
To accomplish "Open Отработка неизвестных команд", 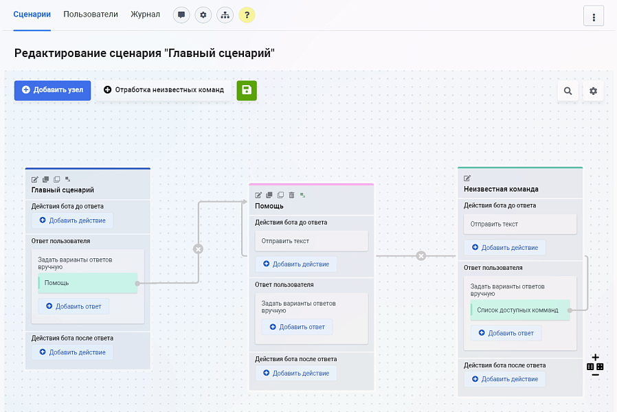I will [164, 90].
